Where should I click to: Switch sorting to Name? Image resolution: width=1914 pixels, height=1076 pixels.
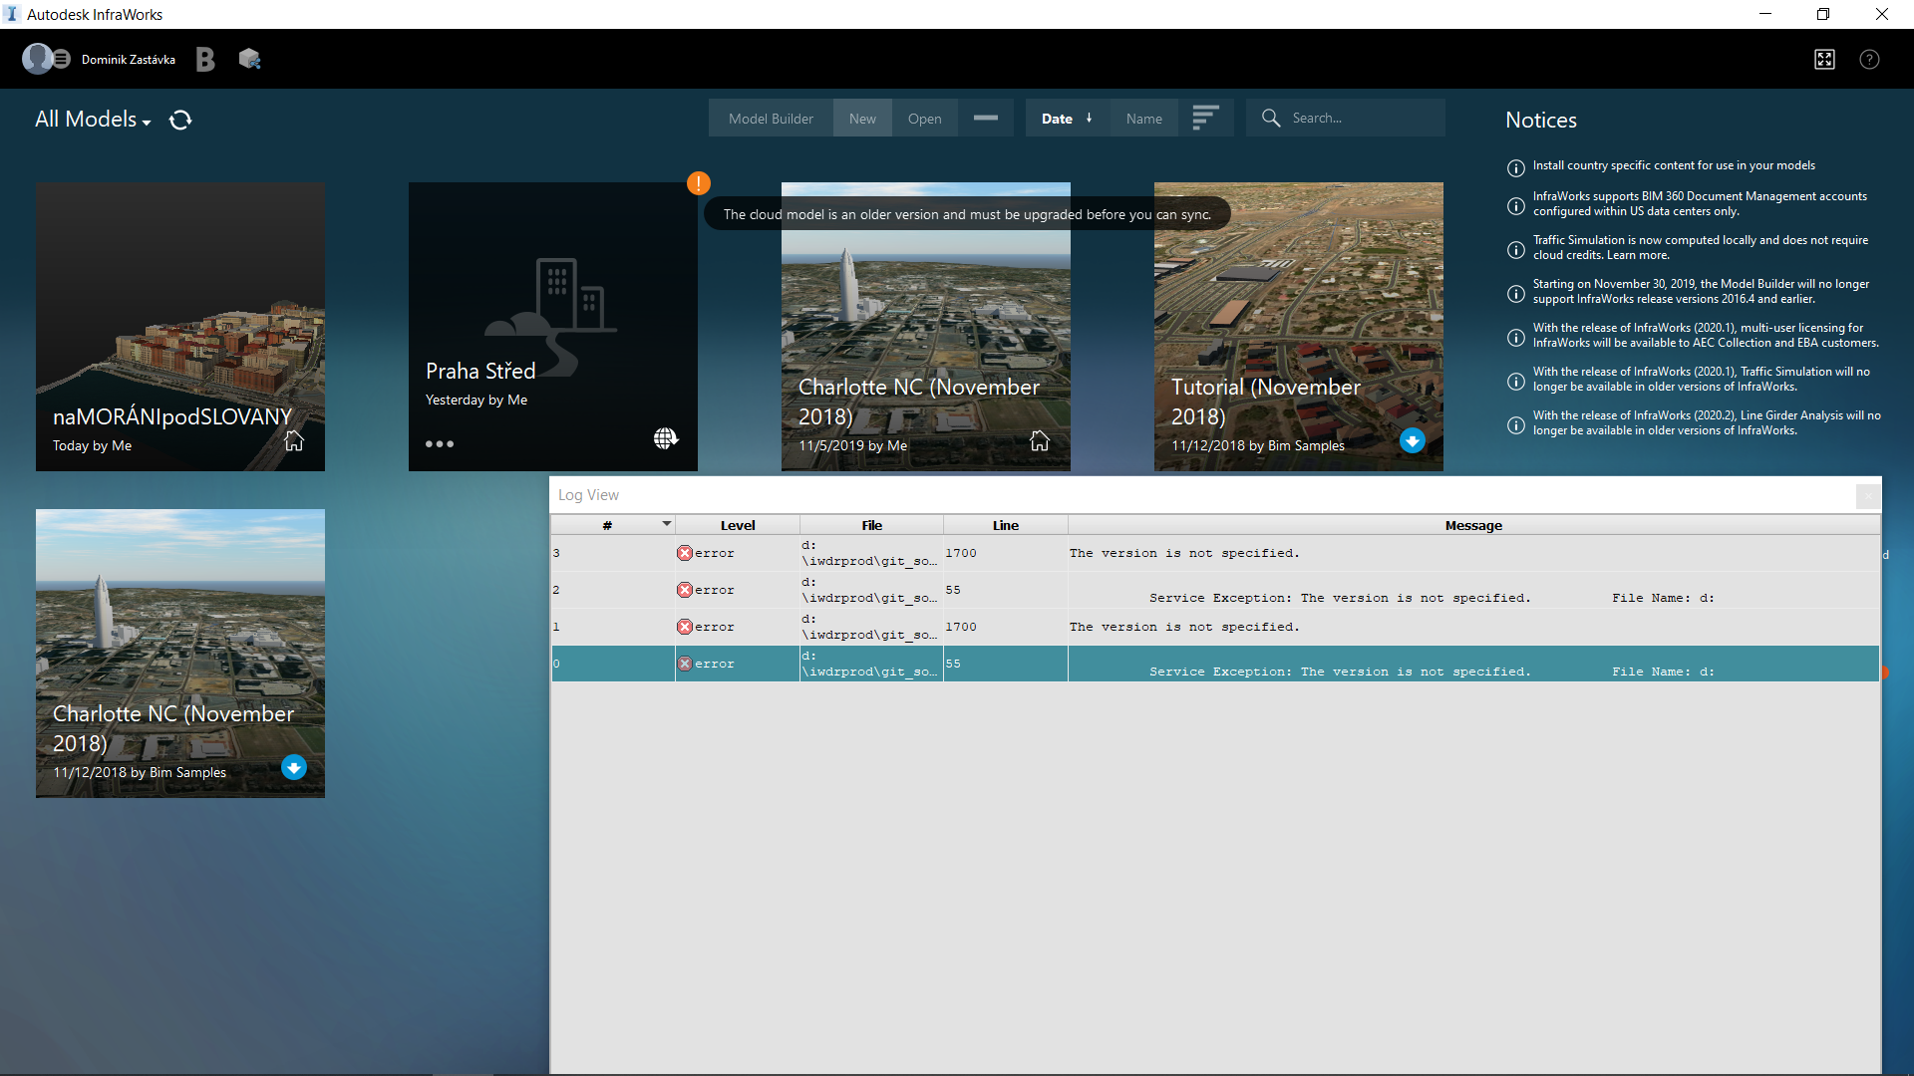(1143, 118)
